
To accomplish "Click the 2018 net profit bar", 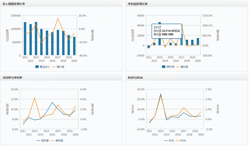I will pos(187,43).
